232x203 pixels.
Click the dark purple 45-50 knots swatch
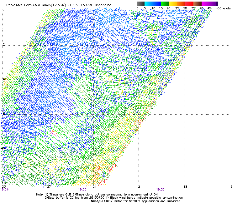coord(214,4)
